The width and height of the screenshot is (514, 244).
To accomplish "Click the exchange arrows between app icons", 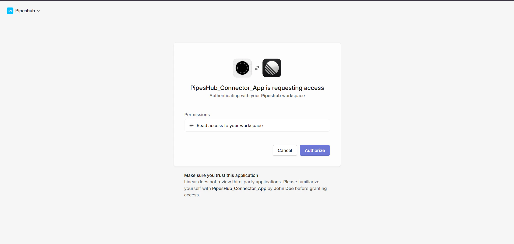I will click(x=257, y=68).
